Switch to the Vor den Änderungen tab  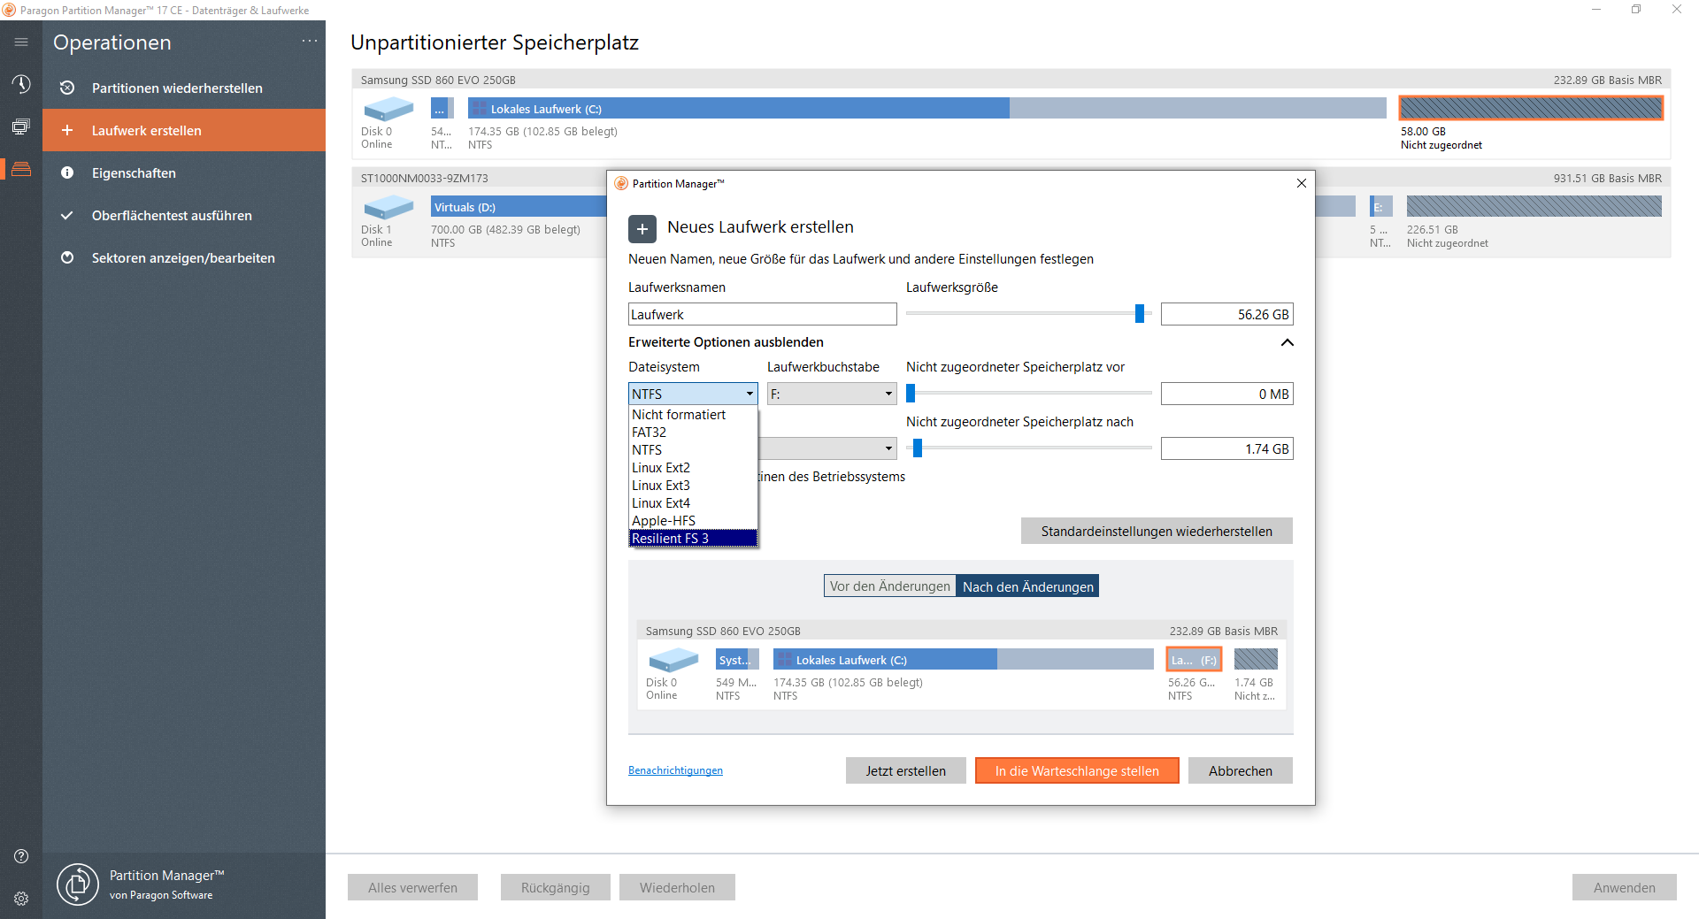click(889, 586)
